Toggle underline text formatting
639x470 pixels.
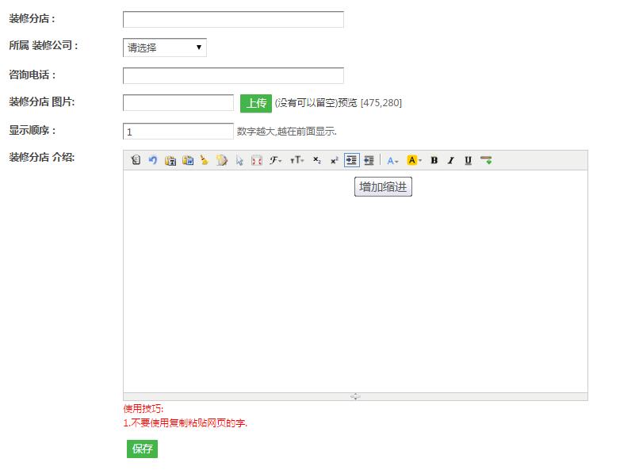point(469,160)
